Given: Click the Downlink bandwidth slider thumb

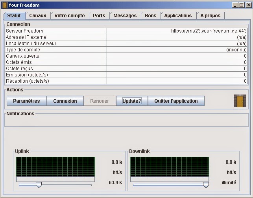Looking at the screenshot, I should (206, 185).
